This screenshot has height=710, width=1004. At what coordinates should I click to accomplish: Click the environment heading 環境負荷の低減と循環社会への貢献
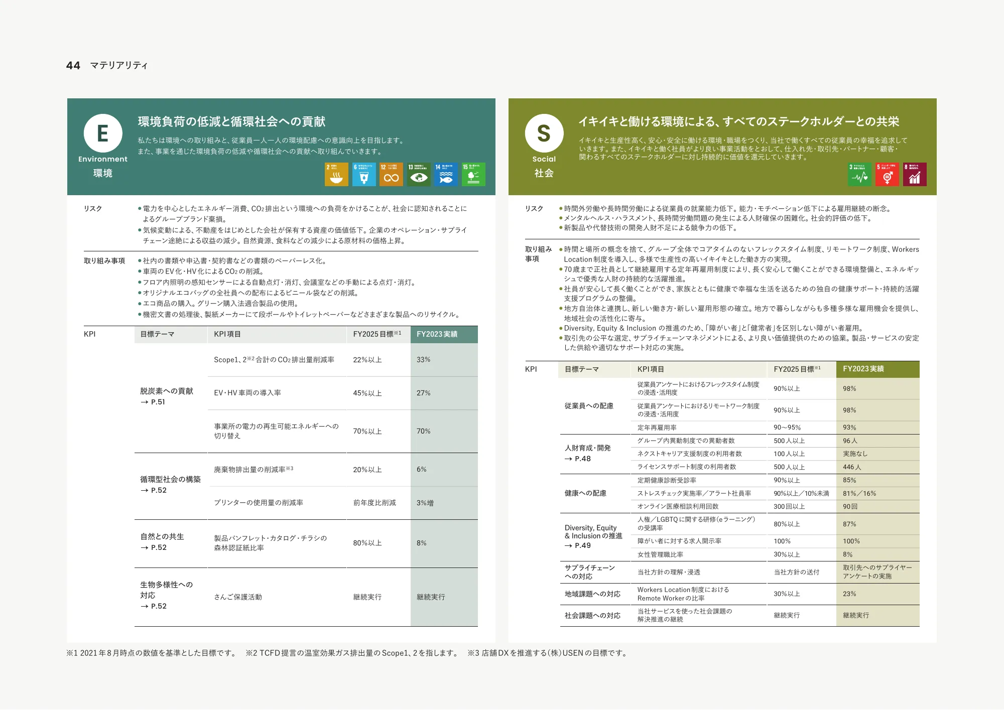click(x=231, y=121)
